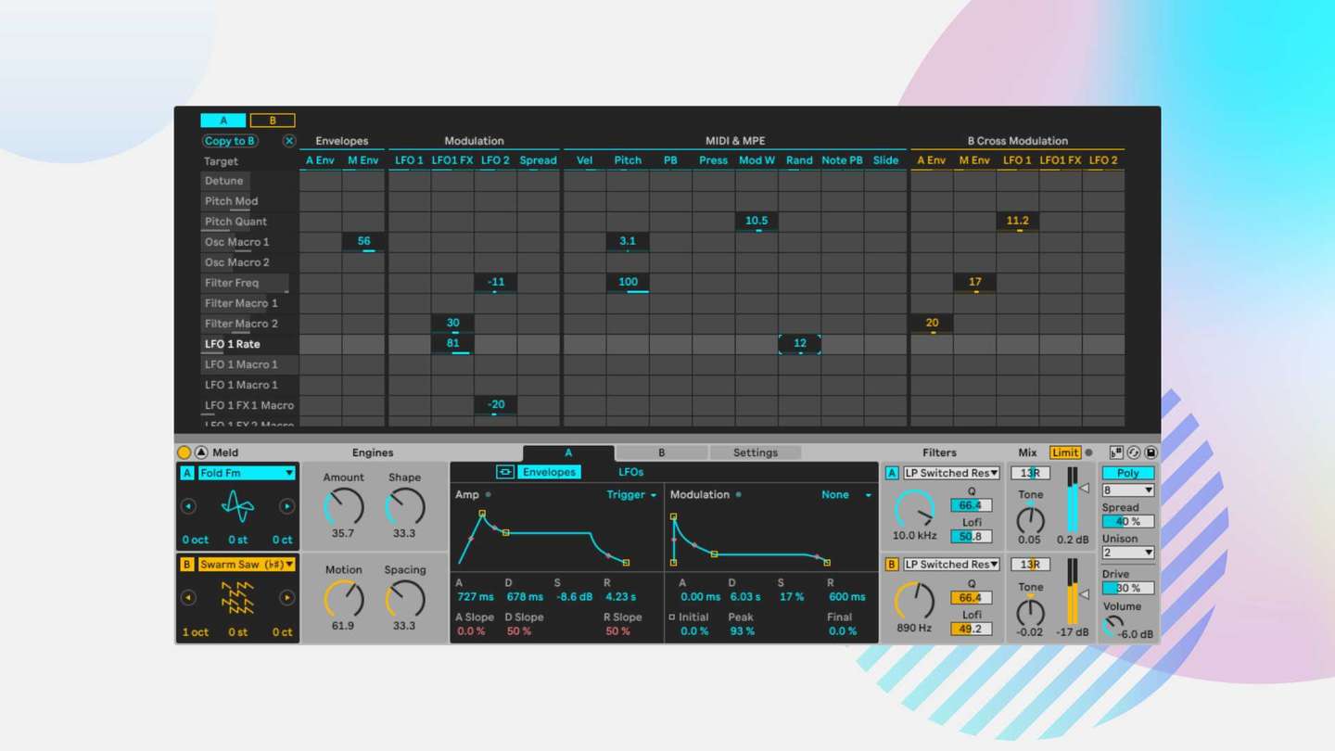Open the Amp envelope Trigger mode dropdown
The image size is (1335, 751).
(631, 495)
